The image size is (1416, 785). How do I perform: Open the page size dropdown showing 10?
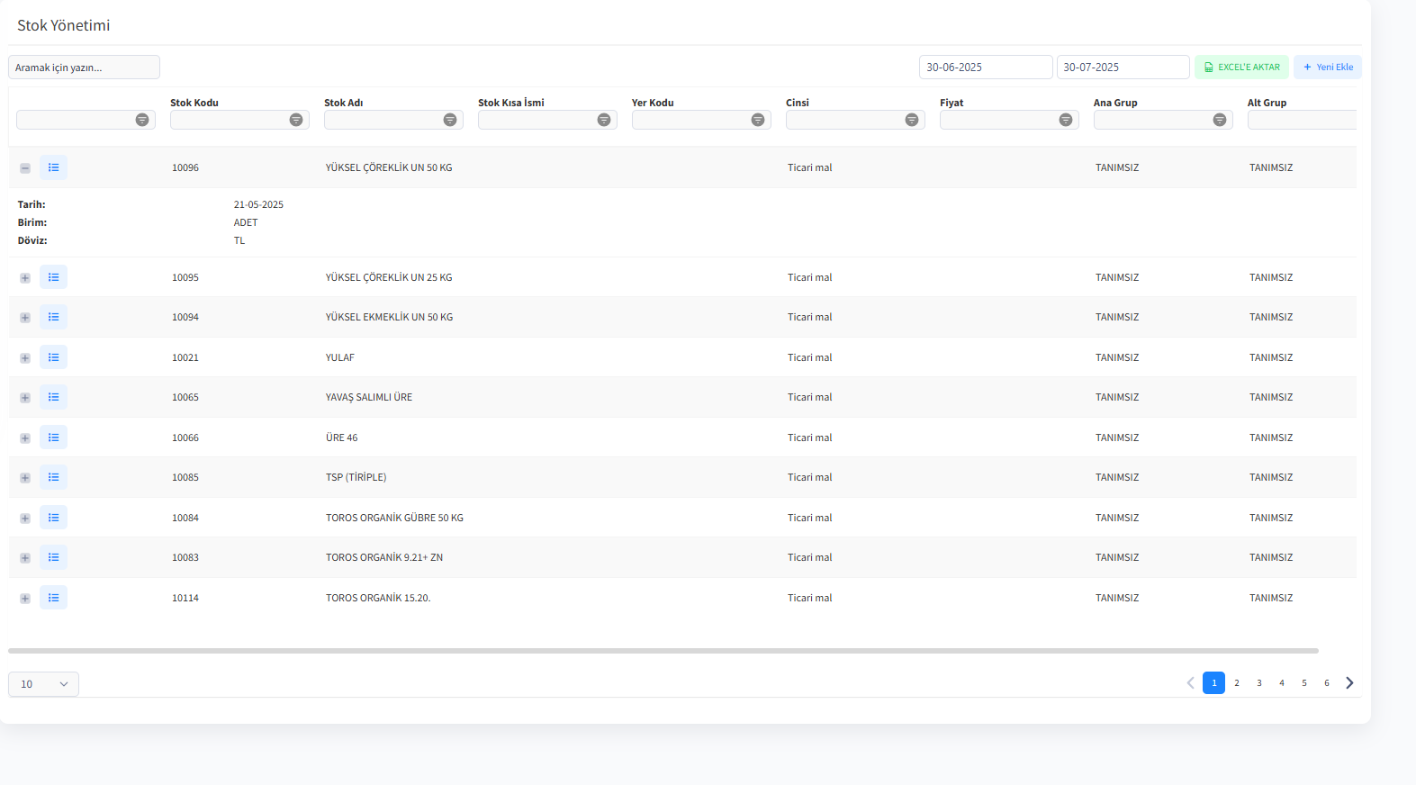coord(43,684)
